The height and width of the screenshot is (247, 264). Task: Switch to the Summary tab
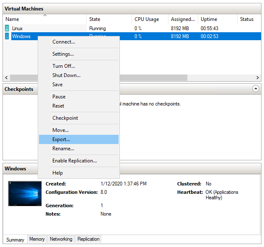(x=15, y=239)
